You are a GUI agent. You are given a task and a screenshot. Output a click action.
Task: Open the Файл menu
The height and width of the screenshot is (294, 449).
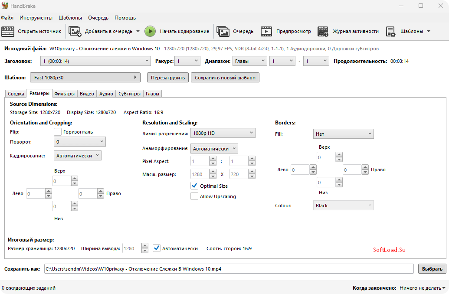(7, 18)
